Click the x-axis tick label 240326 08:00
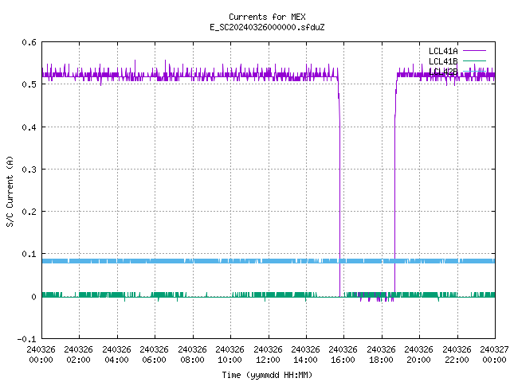The image size is (510, 382). click(192, 355)
